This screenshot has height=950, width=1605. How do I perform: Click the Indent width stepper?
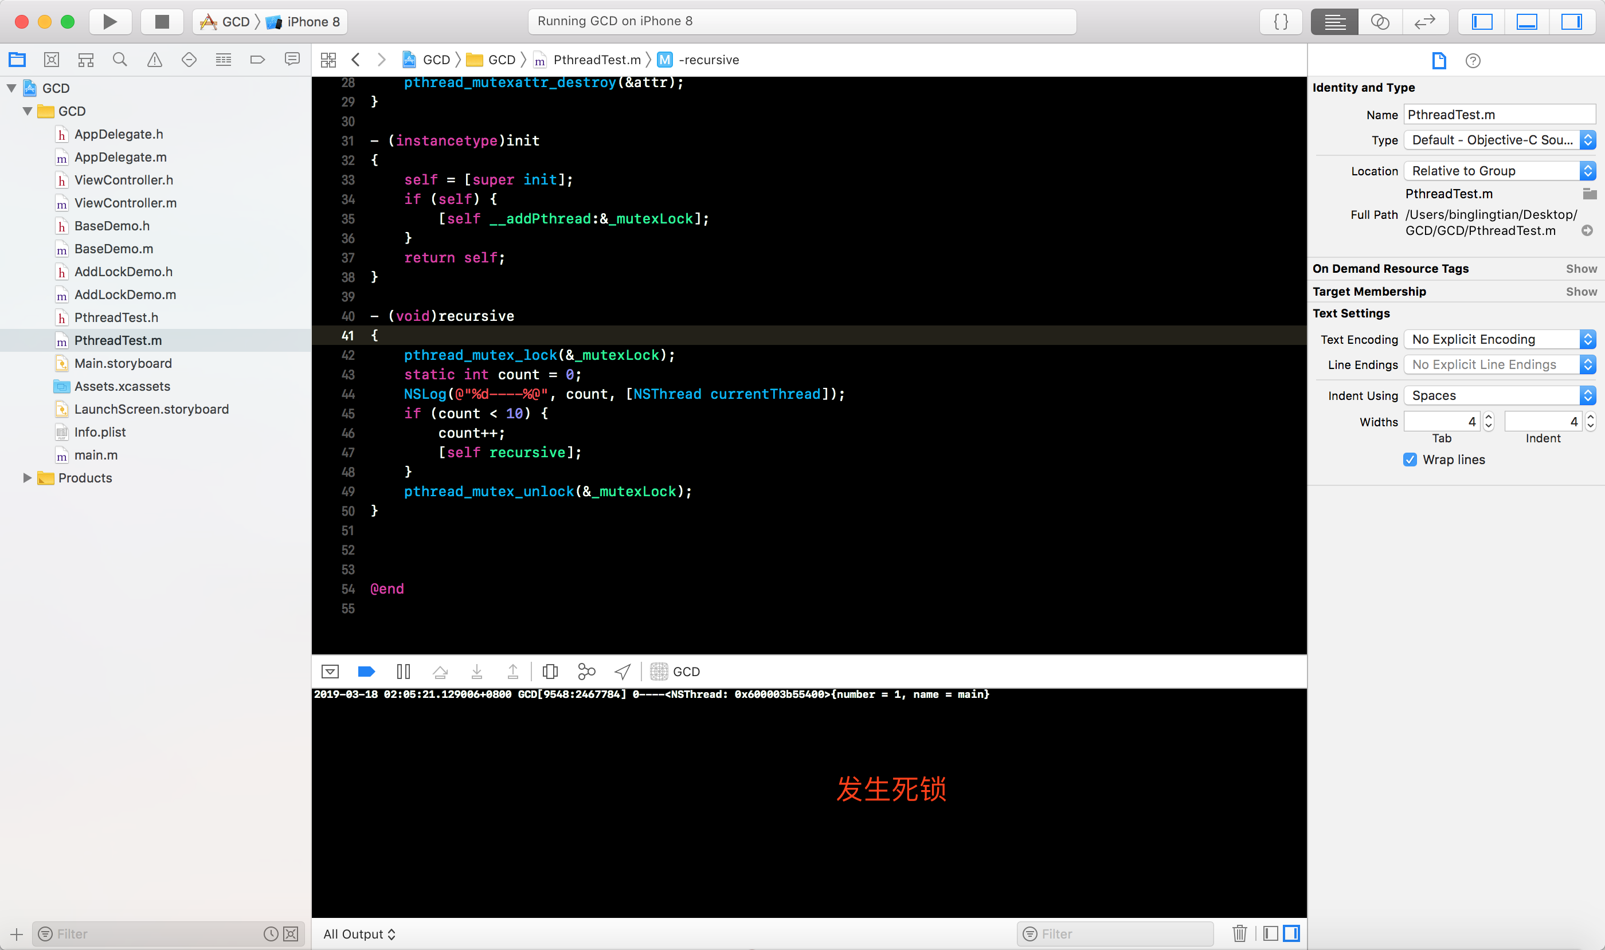pos(1590,421)
